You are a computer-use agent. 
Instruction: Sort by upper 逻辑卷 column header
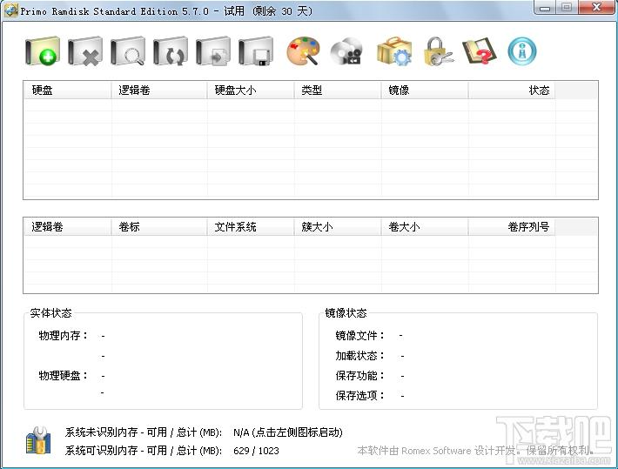159,90
